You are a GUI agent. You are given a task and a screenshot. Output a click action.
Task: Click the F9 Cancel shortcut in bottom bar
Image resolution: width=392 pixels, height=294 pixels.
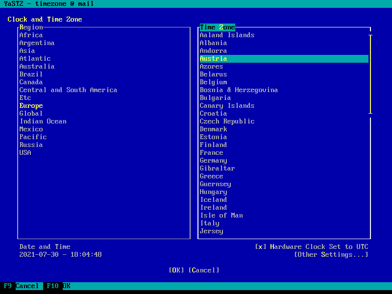22,286
